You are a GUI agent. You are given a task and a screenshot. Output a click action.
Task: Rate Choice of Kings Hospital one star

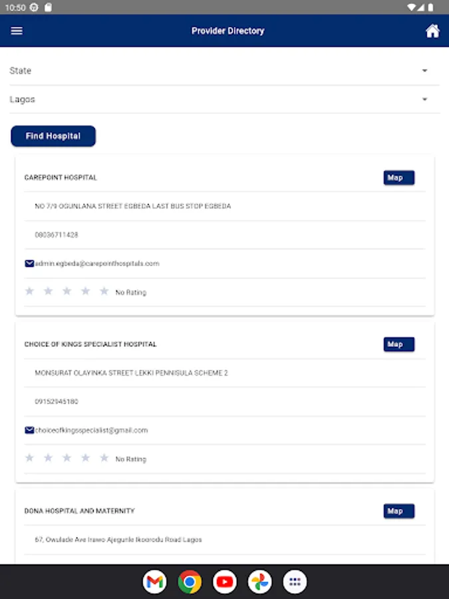coord(29,458)
